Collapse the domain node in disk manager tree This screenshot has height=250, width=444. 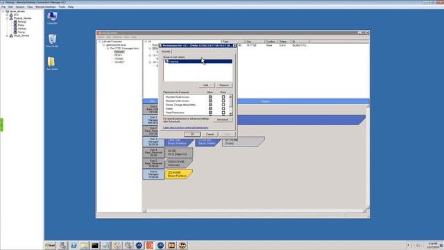103,45
